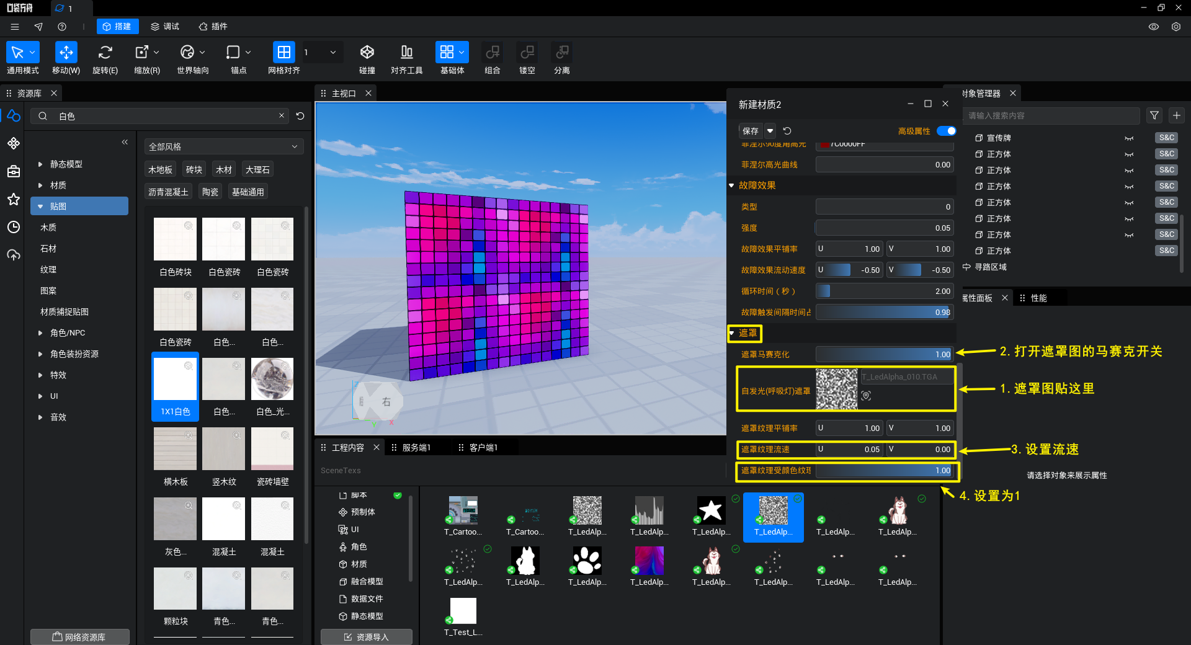Adjust the 遮罩纹理受颜色纹理 slider
The width and height of the screenshot is (1191, 645).
click(885, 470)
